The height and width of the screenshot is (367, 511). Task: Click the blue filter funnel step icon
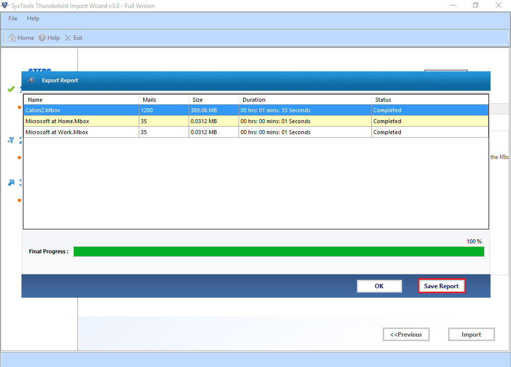point(11,140)
